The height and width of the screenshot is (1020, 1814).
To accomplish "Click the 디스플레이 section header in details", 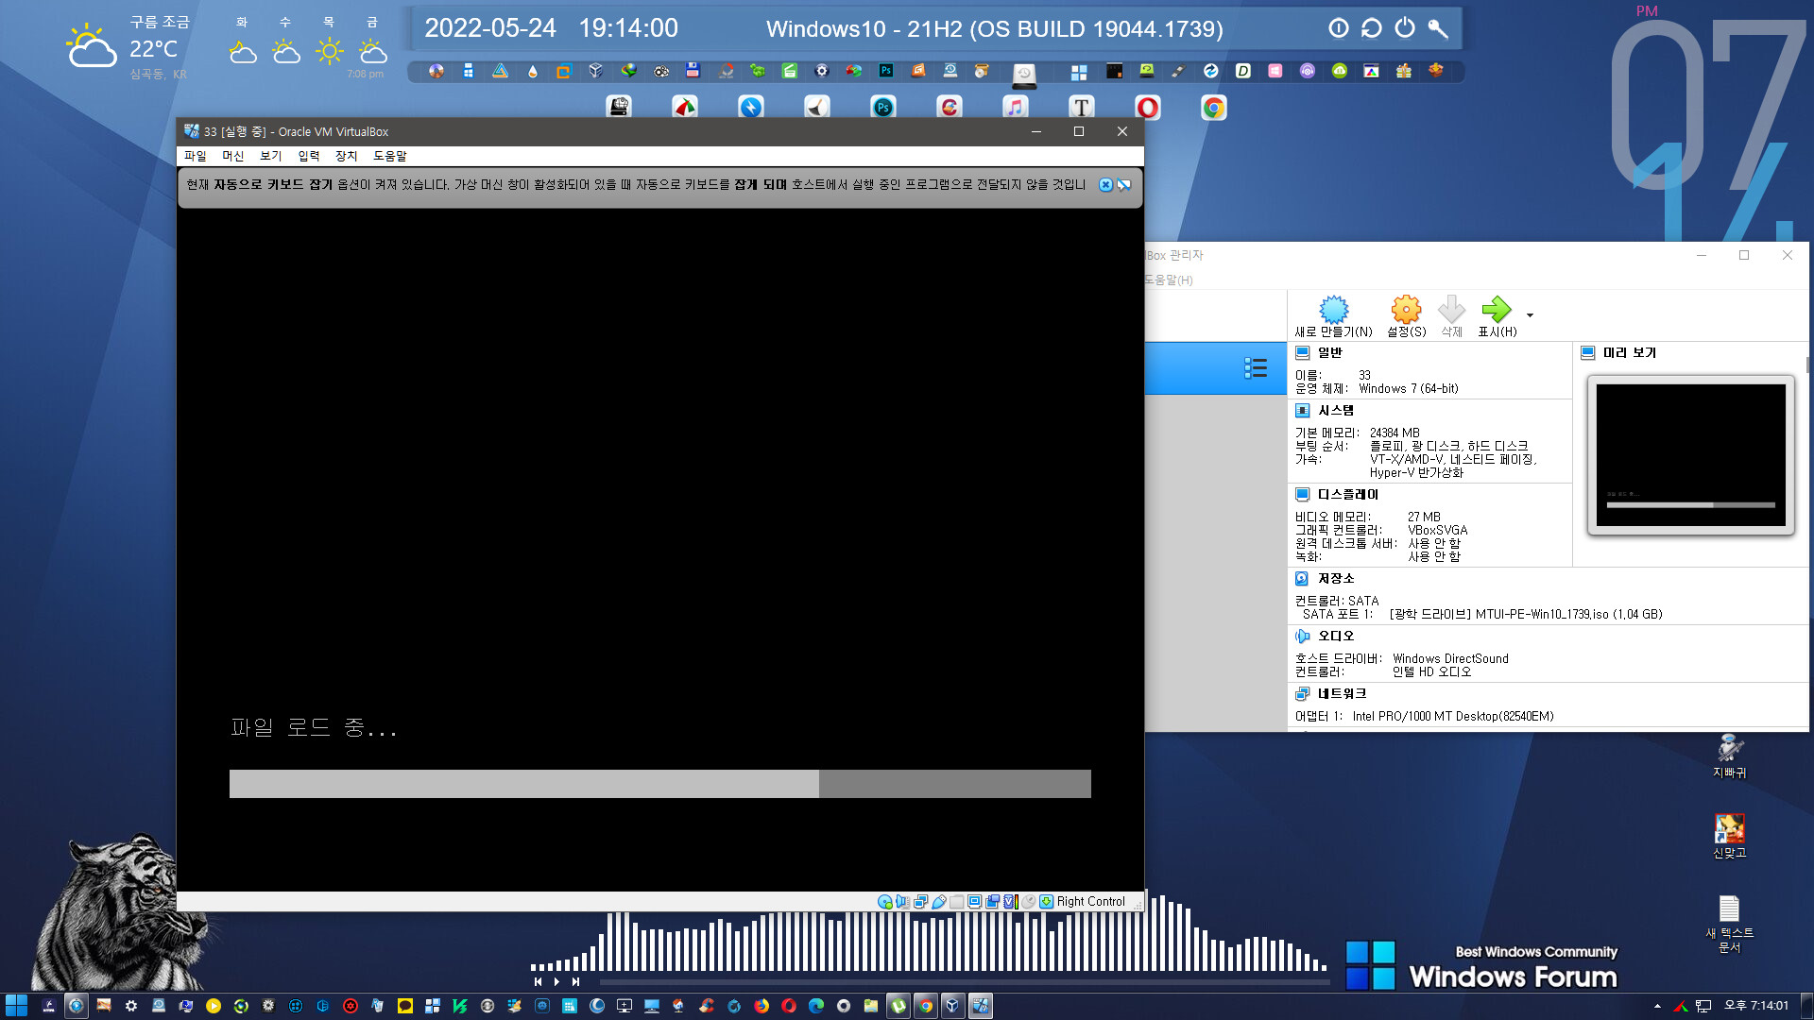I will tap(1348, 494).
